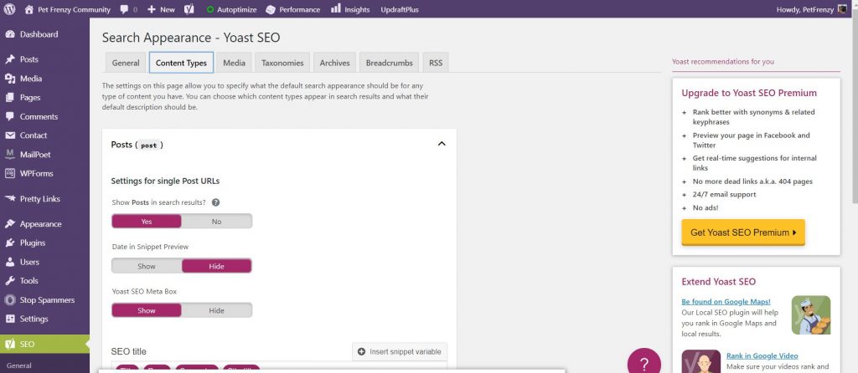This screenshot has width=858, height=373.
Task: Click the Local SEO baker thumbnail
Action: pyautogui.click(x=811, y=315)
